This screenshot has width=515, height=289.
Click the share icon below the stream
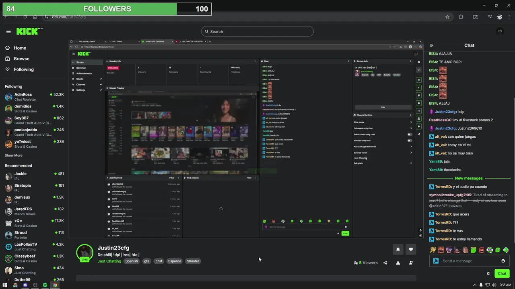(x=385, y=263)
